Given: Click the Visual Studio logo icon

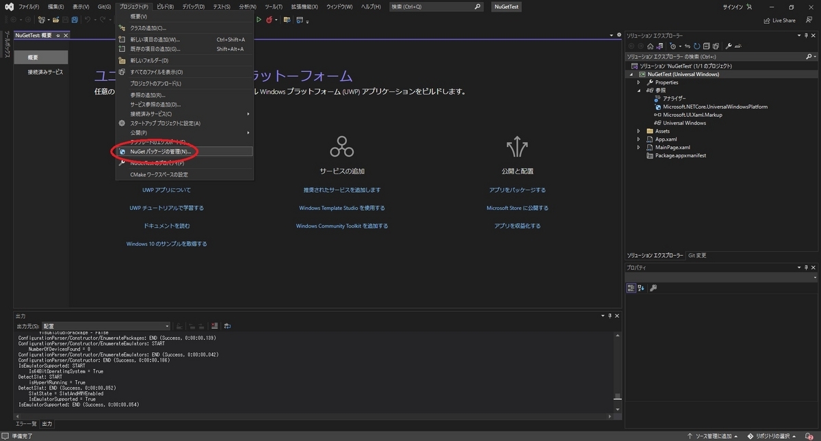Looking at the screenshot, I should pos(8,6).
